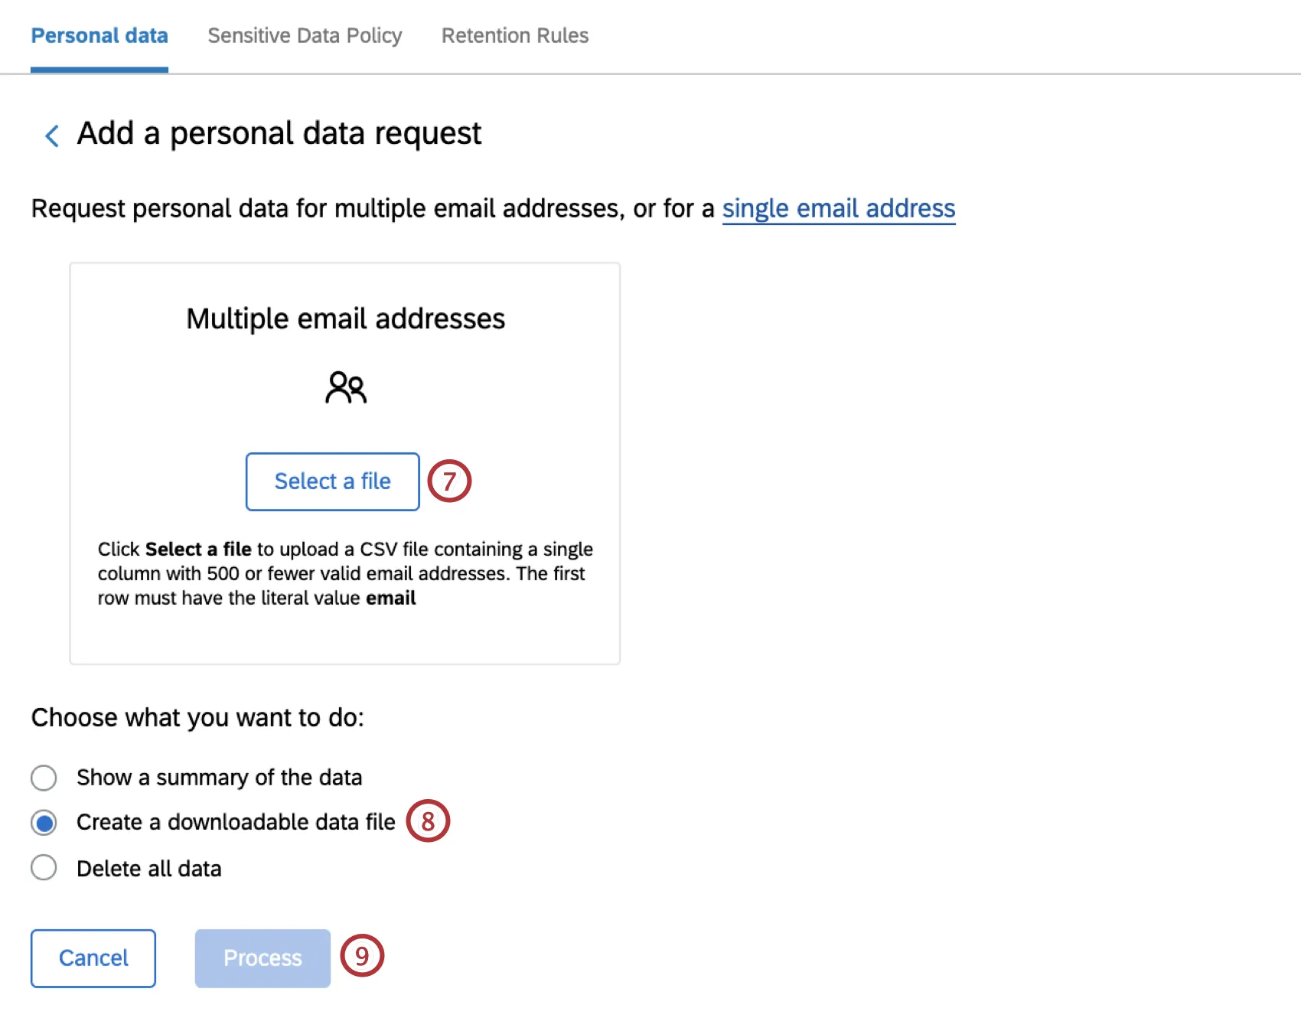Open the Retention Rules tab
Screen dimensions: 1301x1018
pos(515,36)
